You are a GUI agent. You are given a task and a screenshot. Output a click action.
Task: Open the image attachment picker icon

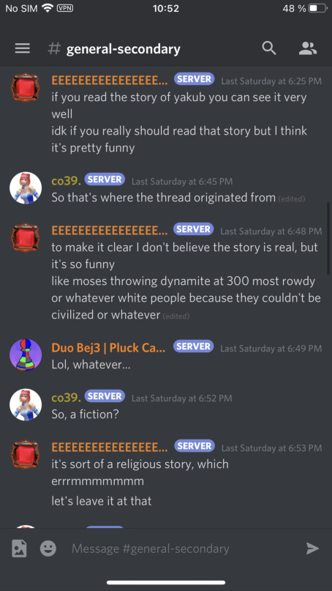(x=19, y=549)
